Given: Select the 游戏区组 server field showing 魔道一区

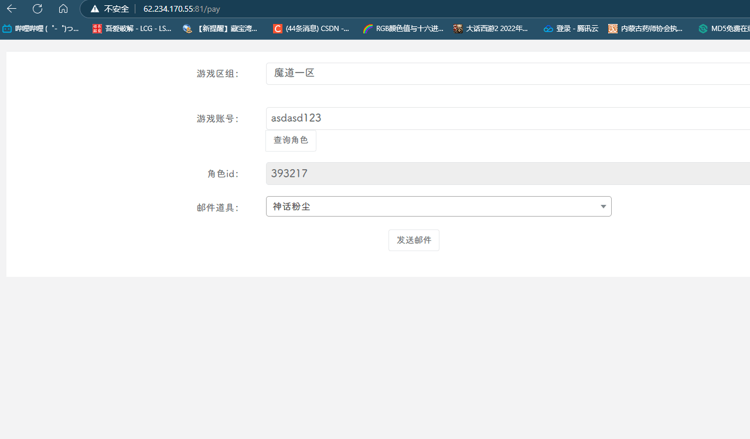Looking at the screenshot, I should click(x=410, y=73).
